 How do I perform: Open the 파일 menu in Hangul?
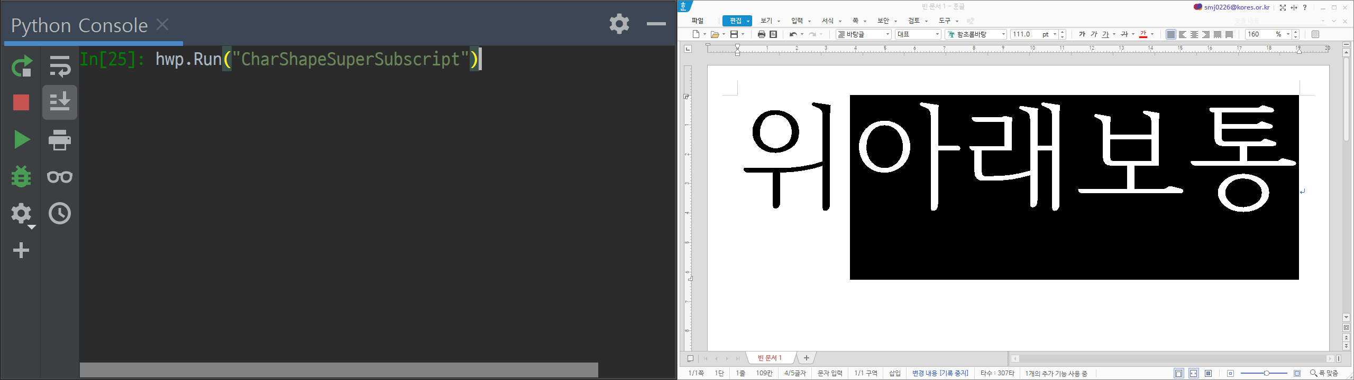point(698,21)
